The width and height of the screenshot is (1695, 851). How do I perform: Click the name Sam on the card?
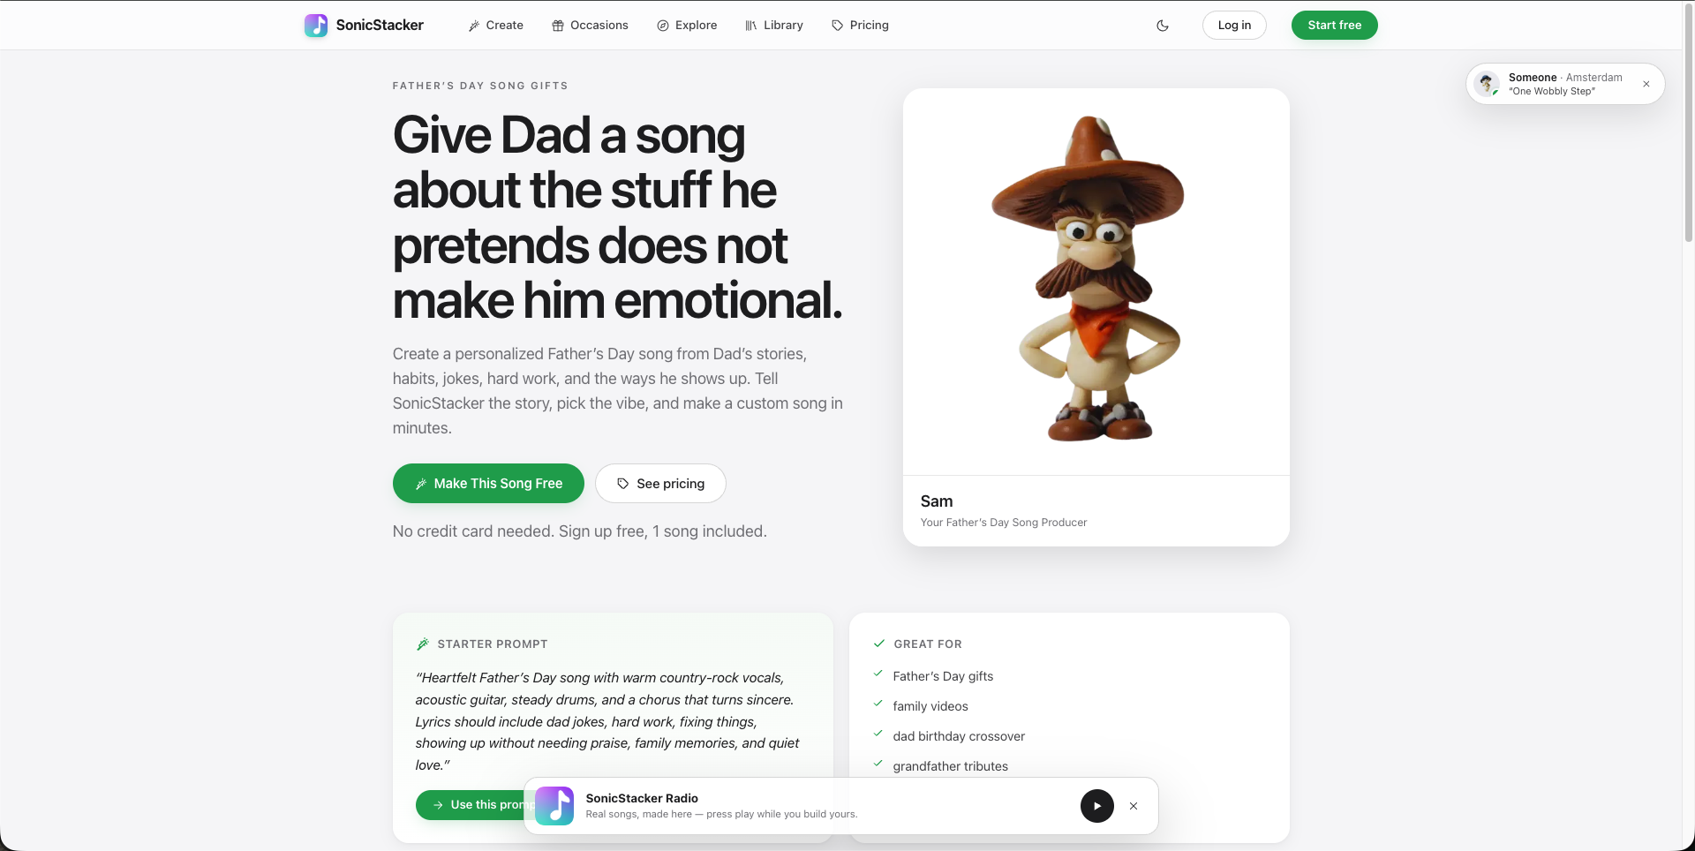pyautogui.click(x=936, y=501)
